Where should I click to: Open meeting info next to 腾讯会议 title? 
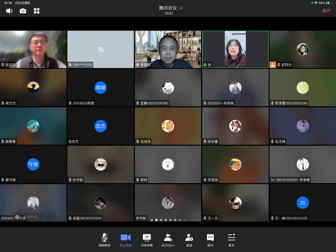coord(181,8)
